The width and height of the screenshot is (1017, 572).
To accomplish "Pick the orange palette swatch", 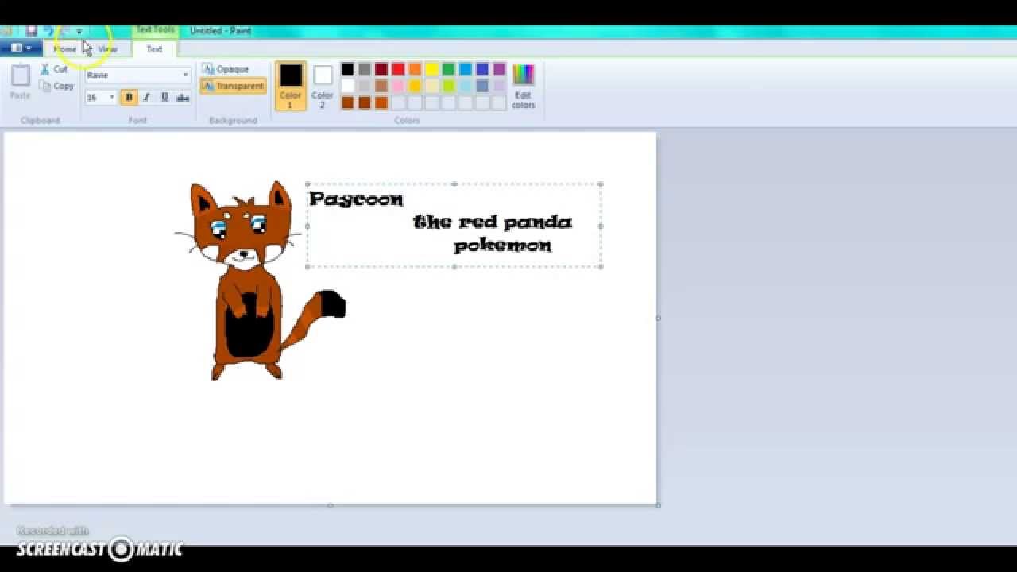I will 415,69.
